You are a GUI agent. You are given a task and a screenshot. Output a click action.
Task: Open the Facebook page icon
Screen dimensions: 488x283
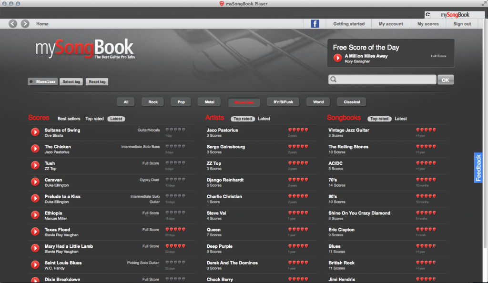[x=315, y=24]
